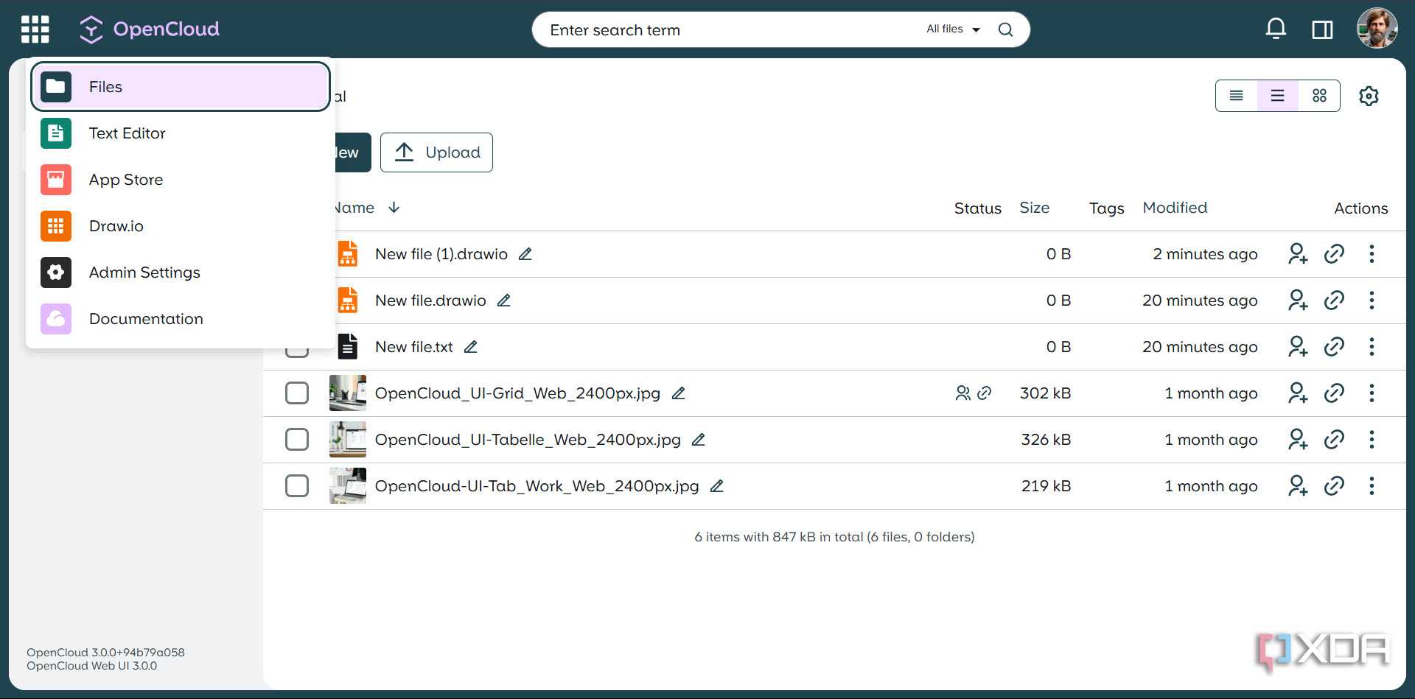Open view options gear icon
The width and height of the screenshot is (1415, 699).
coord(1369,96)
